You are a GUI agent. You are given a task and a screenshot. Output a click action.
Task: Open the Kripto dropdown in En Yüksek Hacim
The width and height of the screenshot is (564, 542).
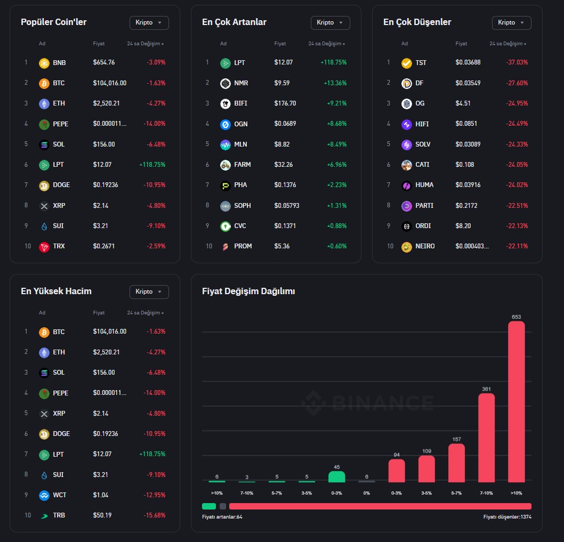point(149,292)
